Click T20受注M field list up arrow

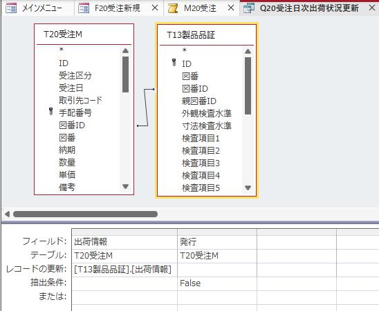pos(125,50)
